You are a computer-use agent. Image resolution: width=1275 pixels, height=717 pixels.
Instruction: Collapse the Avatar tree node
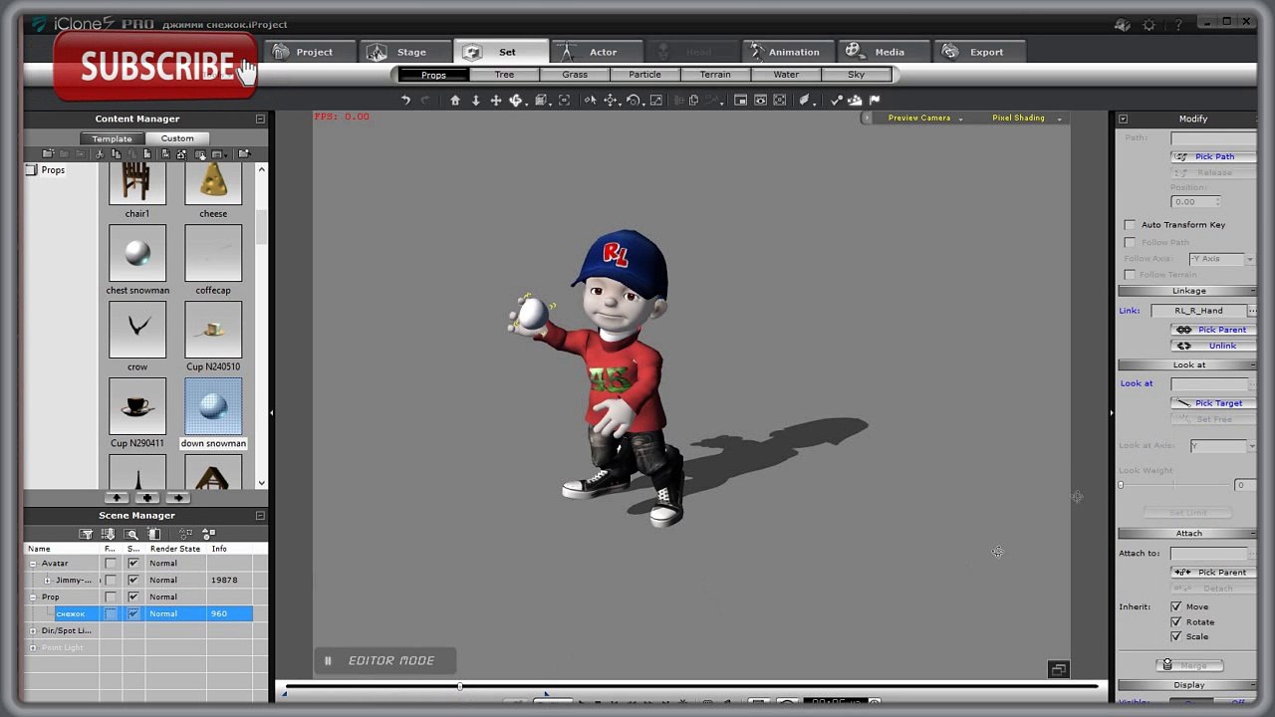33,564
